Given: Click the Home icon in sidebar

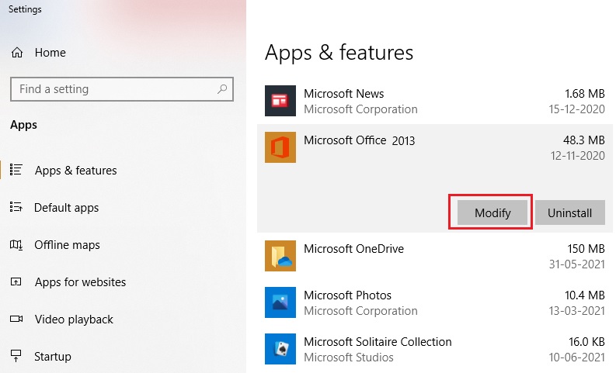Looking at the screenshot, I should 16,53.
